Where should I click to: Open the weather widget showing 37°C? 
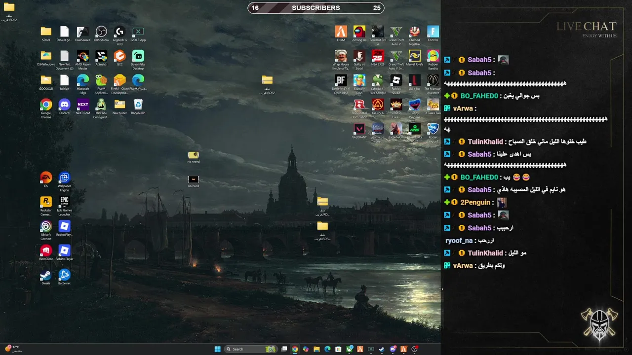coord(13,349)
